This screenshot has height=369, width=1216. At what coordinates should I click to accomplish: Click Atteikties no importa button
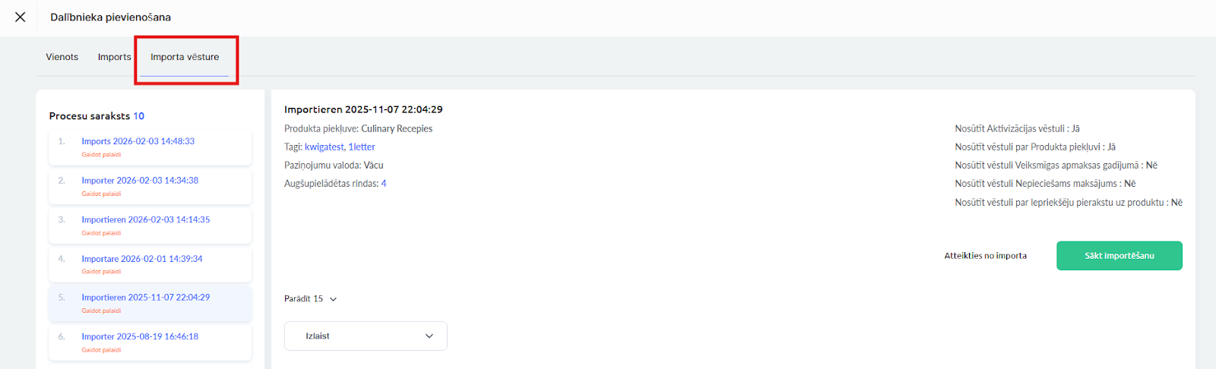985,256
